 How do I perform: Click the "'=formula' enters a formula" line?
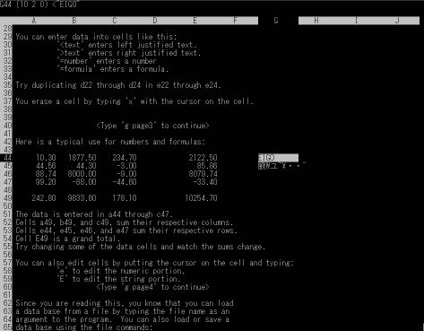point(113,69)
